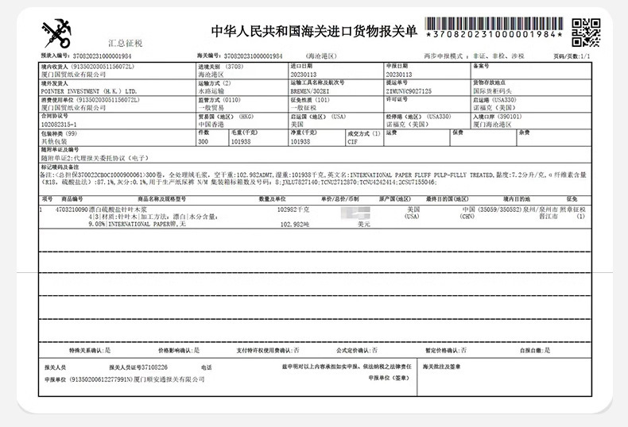Click 特殊关系确认:是
This screenshot has height=427, width=628.
click(90, 350)
